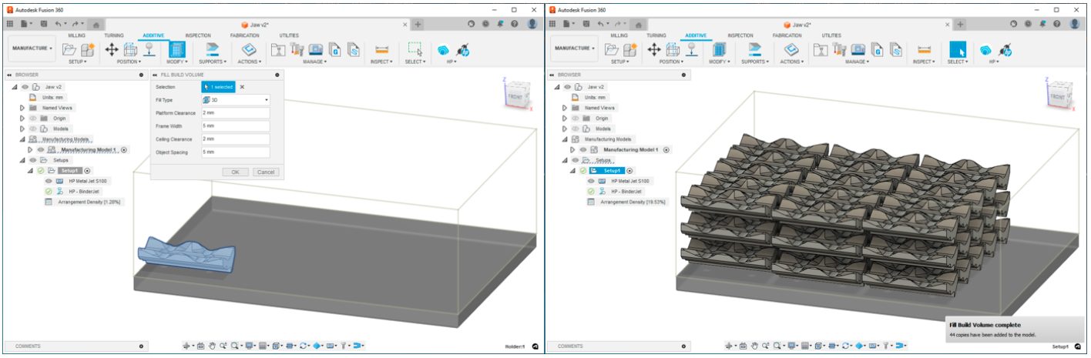Toggle visibility eye of Jaw v2, left window

[24, 87]
